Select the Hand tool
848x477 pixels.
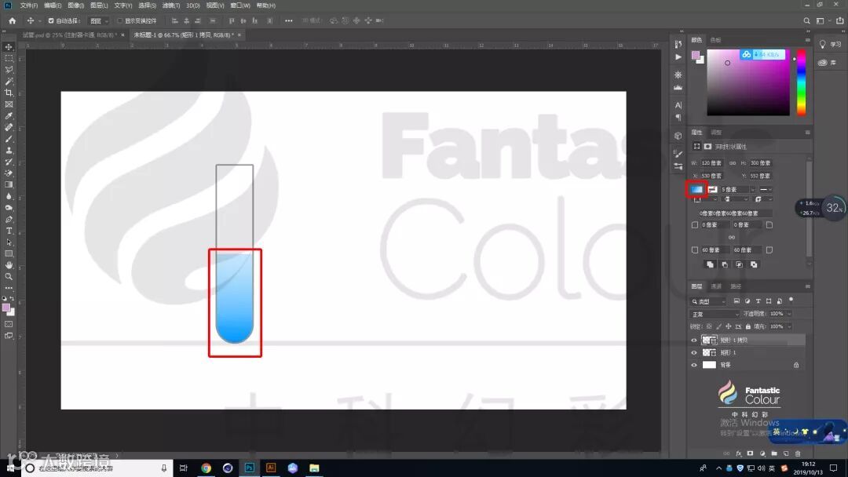(x=9, y=265)
